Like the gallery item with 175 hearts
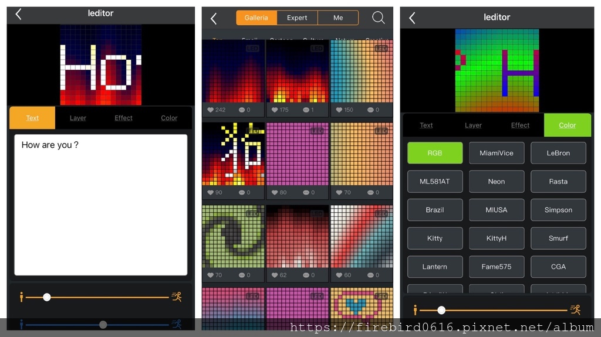601x337 pixels. 275,110
